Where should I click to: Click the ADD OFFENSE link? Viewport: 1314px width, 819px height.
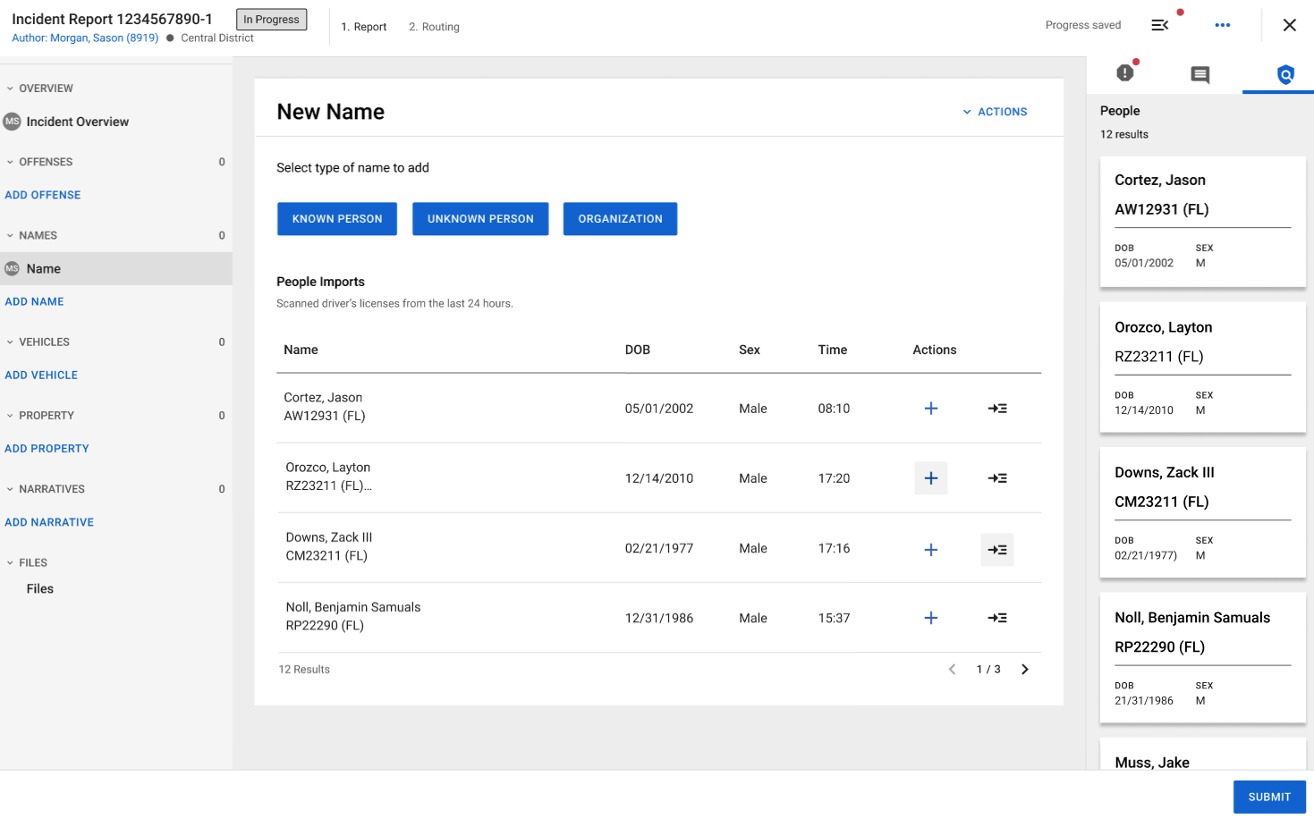[x=43, y=195]
